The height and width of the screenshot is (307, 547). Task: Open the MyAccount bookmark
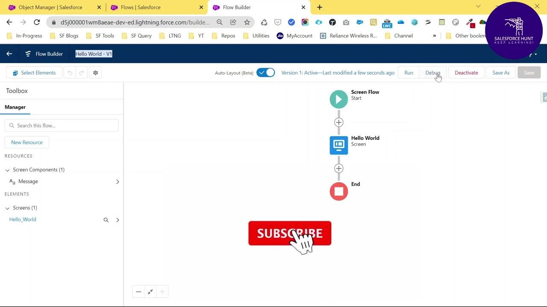[294, 36]
